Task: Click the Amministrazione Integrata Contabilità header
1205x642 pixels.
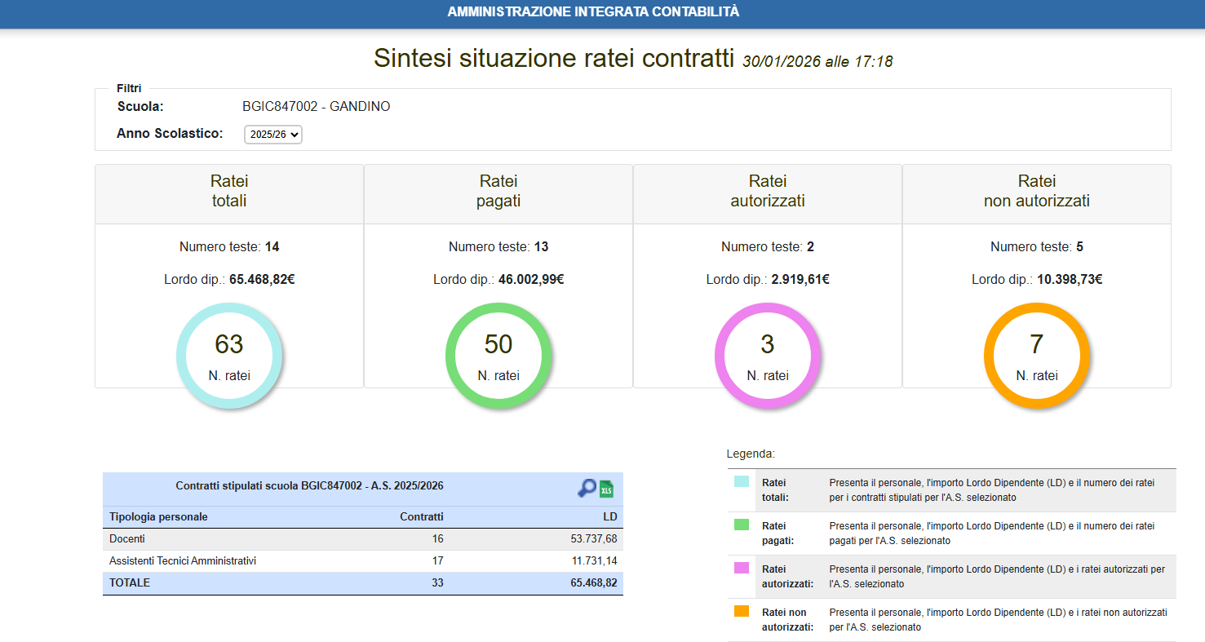Action: coord(594,12)
